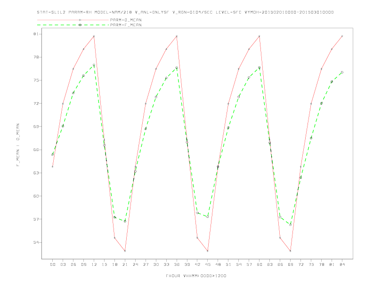Screen dimensions: 373x288
Task: Click the x-axis forecast hour label 12
Action: coord(94,264)
